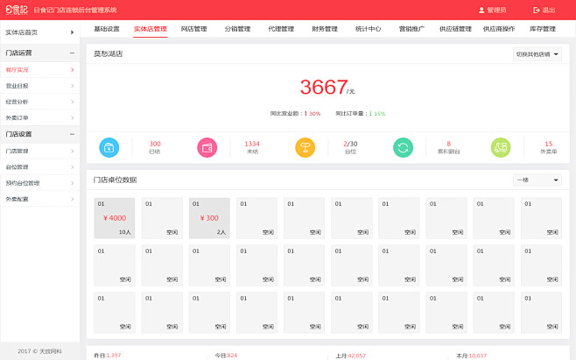Click the 10人 label on first table
This screenshot has height=360, width=576.
click(x=125, y=232)
